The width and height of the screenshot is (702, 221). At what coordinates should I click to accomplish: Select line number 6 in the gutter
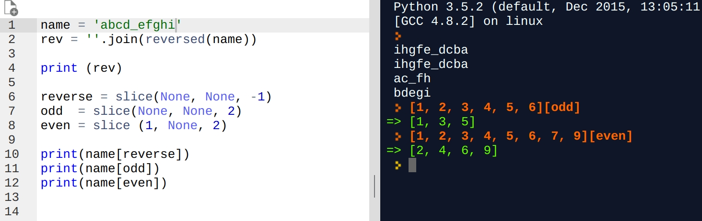pyautogui.click(x=12, y=97)
